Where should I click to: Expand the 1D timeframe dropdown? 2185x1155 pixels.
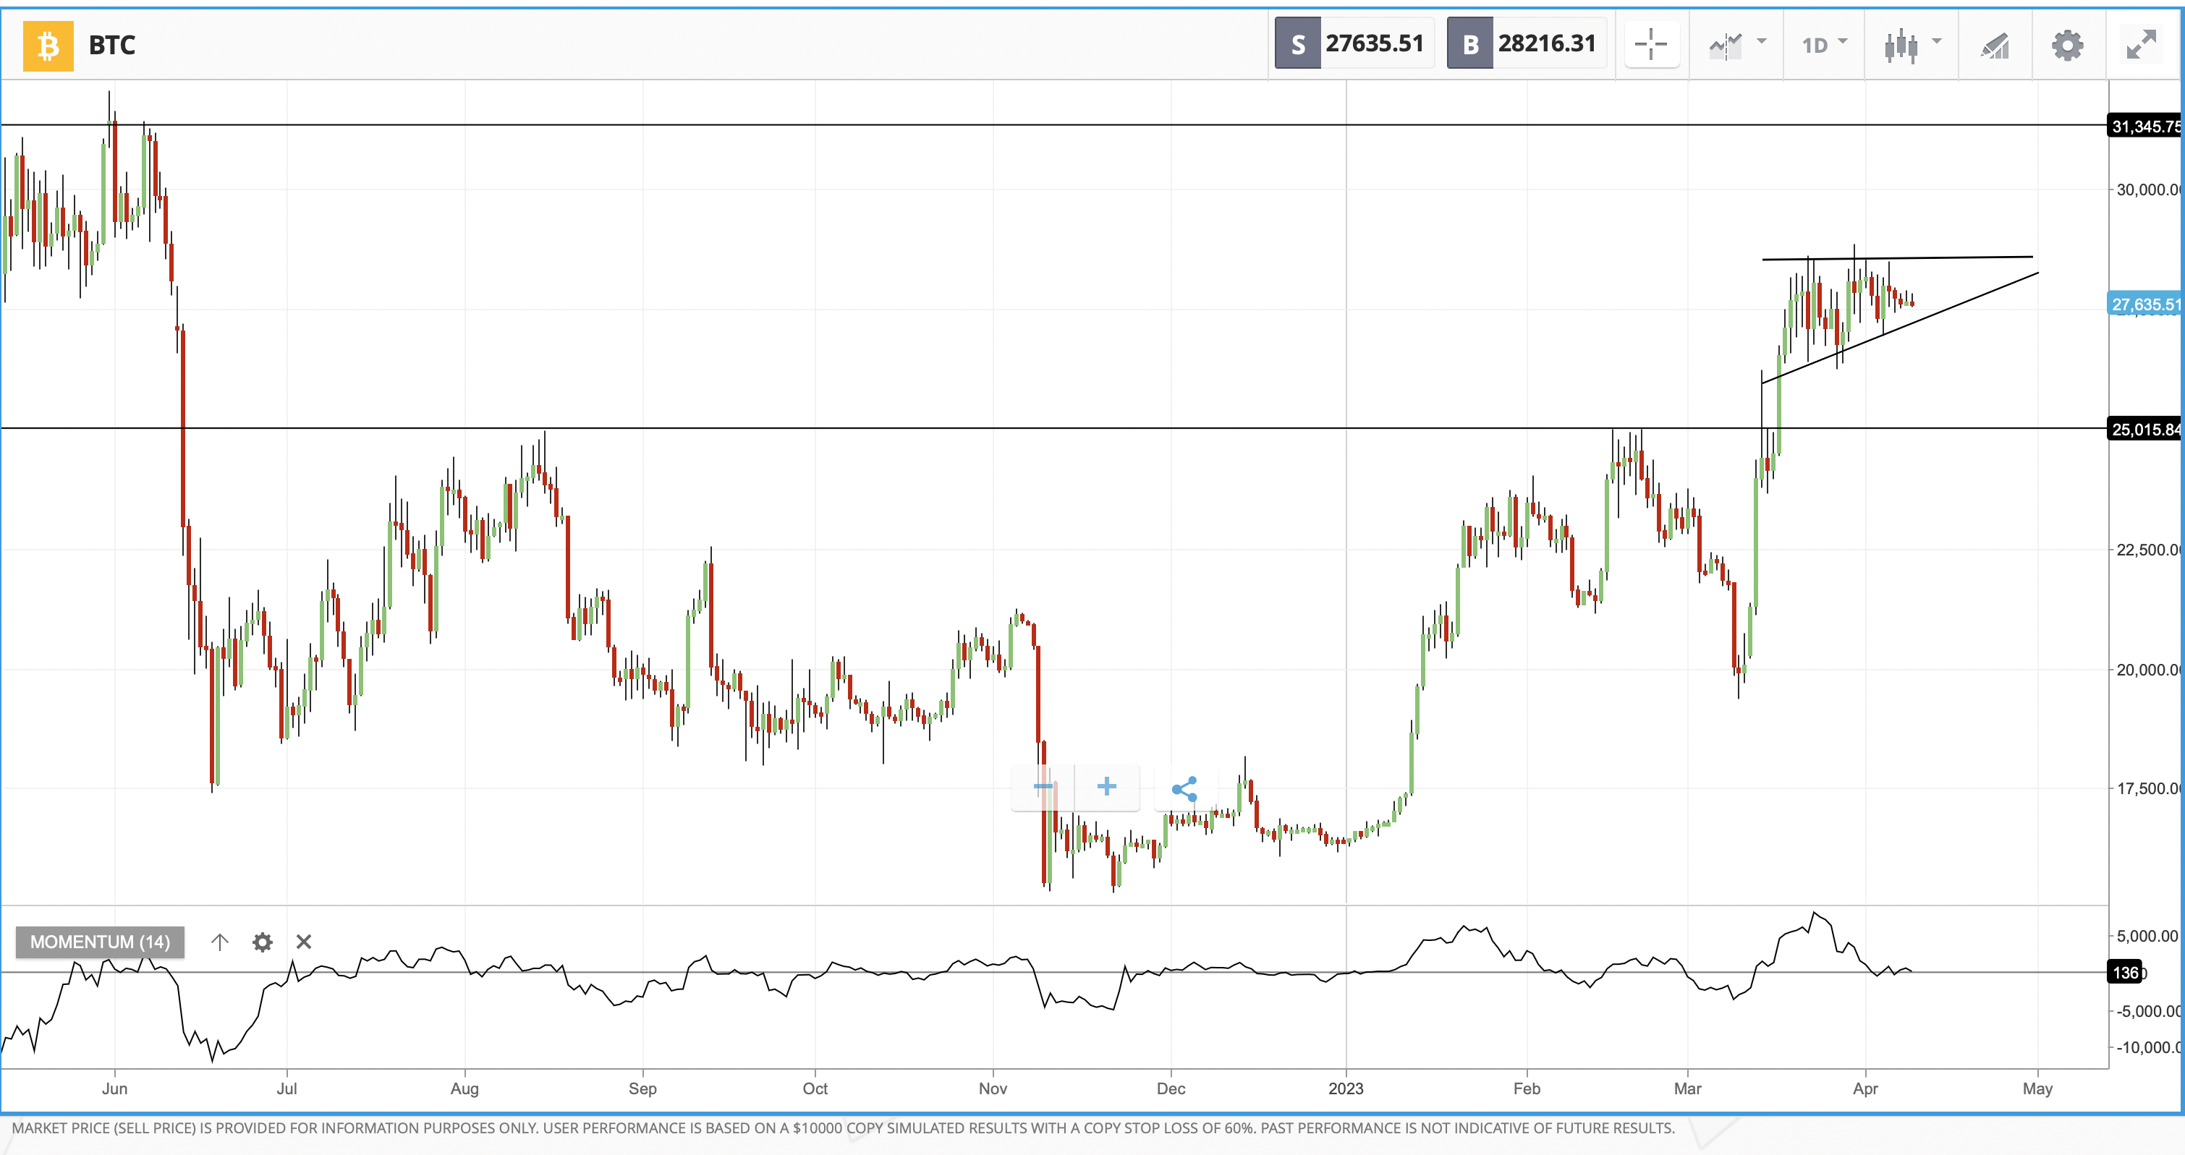(x=1823, y=44)
